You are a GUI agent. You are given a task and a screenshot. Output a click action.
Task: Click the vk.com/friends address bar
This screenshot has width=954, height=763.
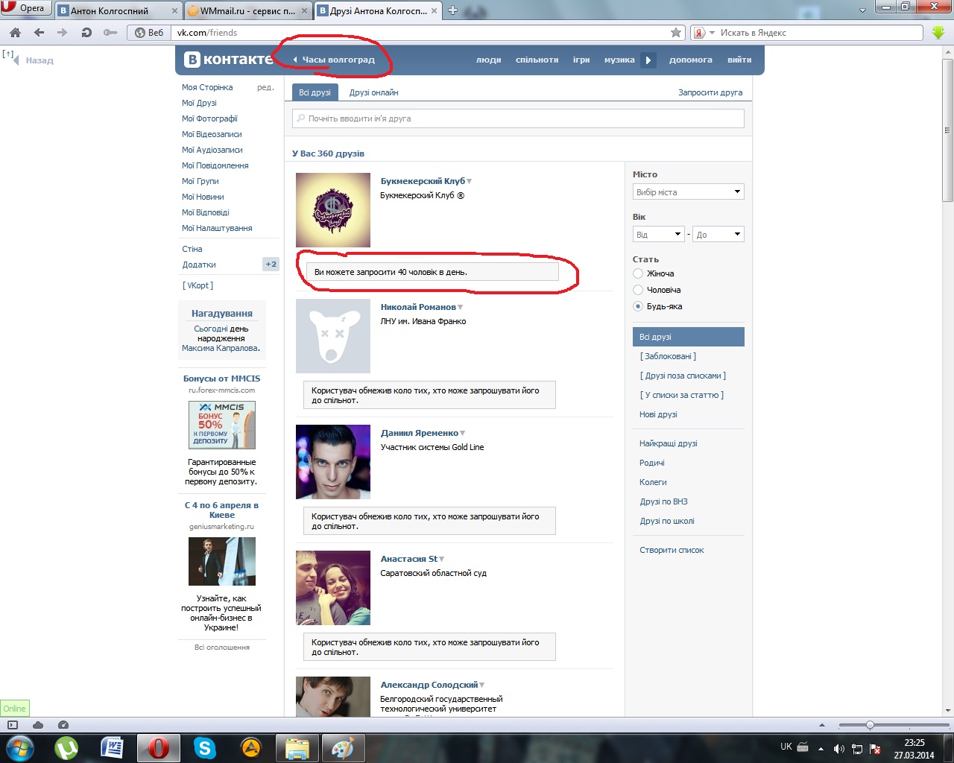click(x=421, y=33)
